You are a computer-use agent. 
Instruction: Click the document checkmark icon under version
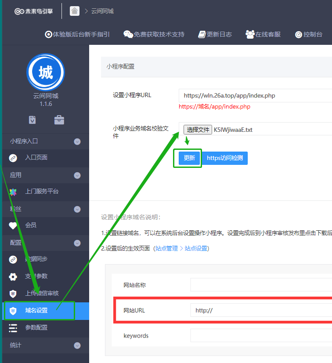32,120
